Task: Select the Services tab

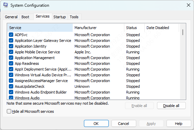Action: [x=42, y=16]
